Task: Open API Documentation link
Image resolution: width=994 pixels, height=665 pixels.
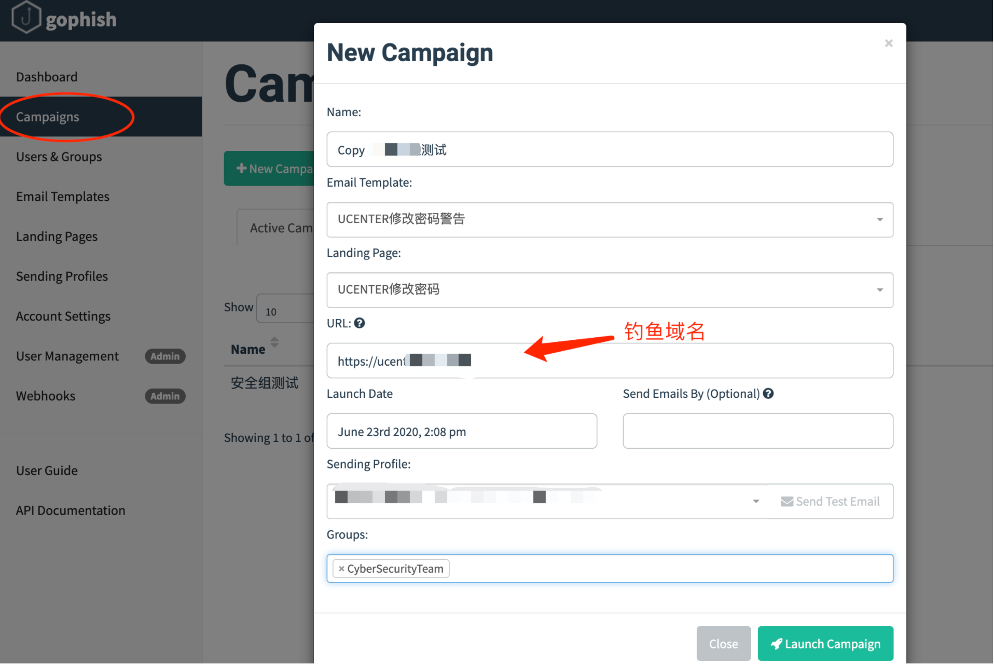Action: pyautogui.click(x=71, y=511)
